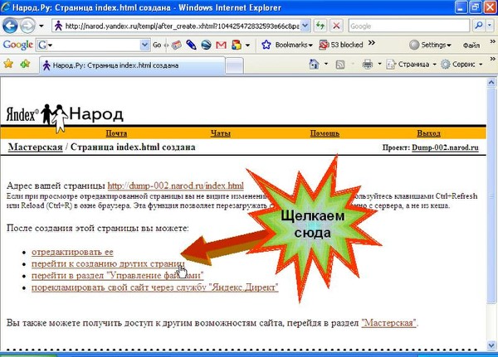Click the Add to Favorites icon
The height and width of the screenshot is (357, 498).
(x=26, y=64)
